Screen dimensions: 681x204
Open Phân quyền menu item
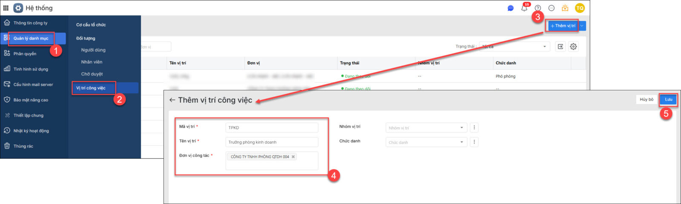coord(25,54)
